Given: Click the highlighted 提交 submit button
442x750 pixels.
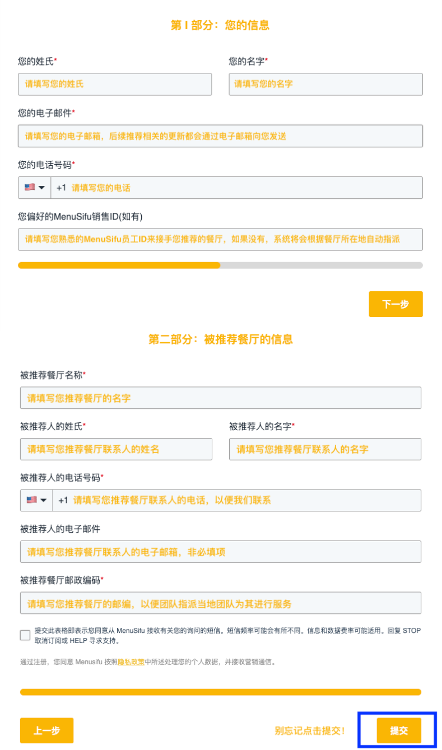Looking at the screenshot, I should pos(399,730).
